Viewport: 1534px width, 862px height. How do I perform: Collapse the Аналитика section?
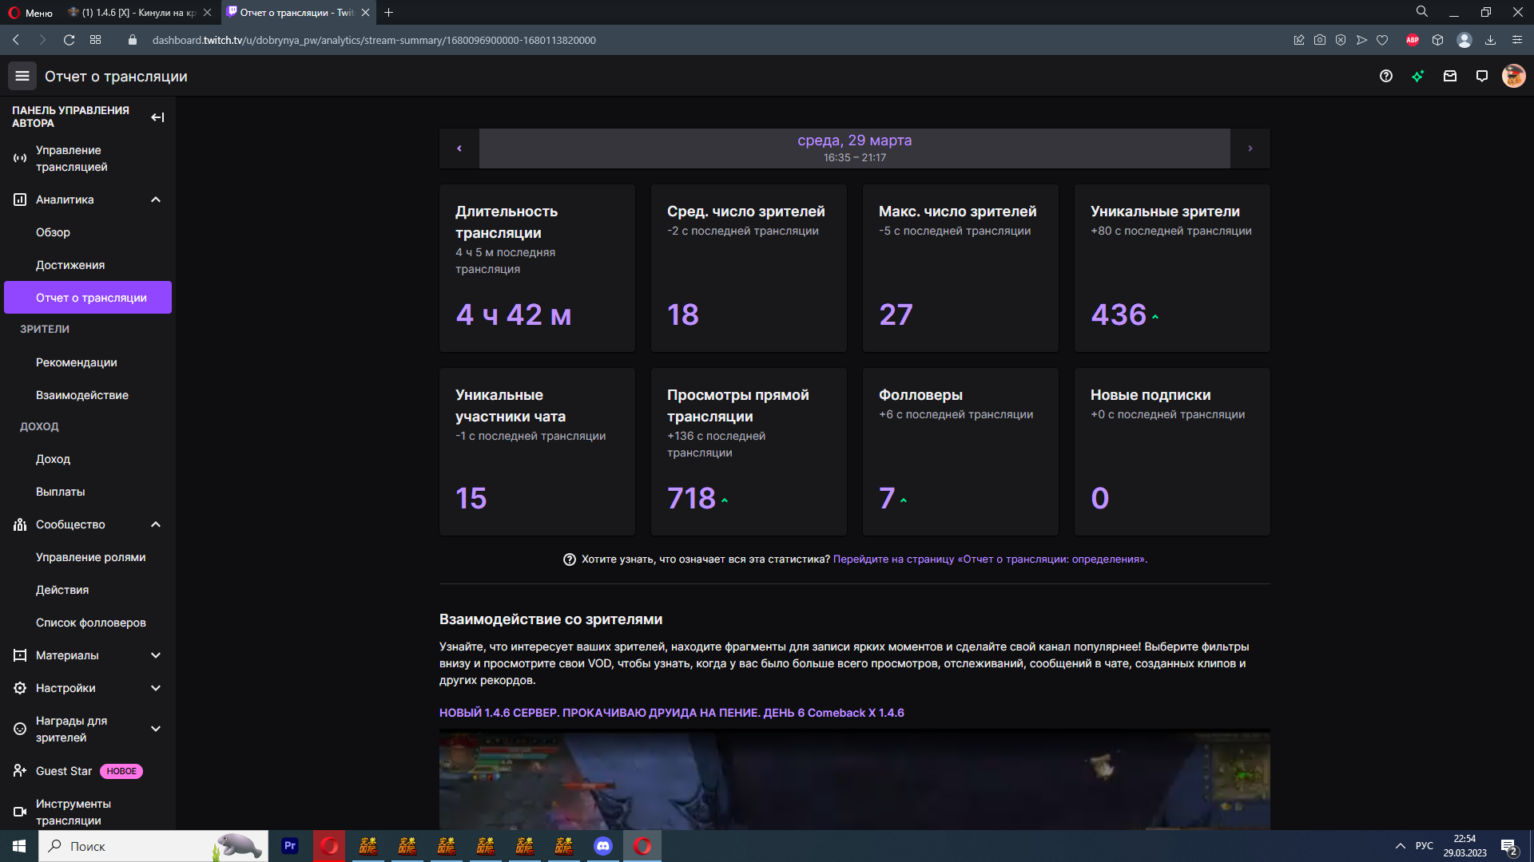point(156,200)
